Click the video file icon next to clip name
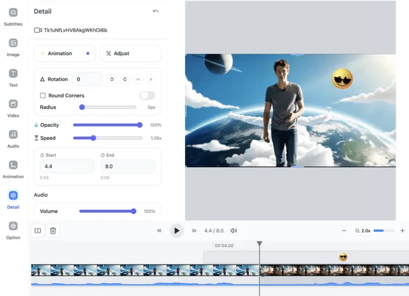The width and height of the screenshot is (409, 296). (38, 31)
